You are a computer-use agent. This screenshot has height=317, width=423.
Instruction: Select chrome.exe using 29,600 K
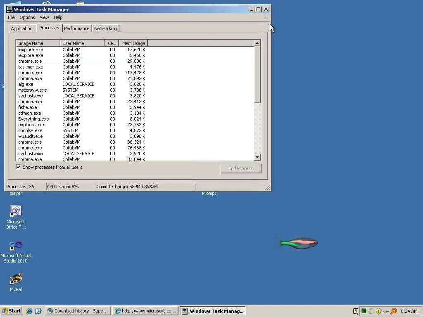[x=81, y=61]
